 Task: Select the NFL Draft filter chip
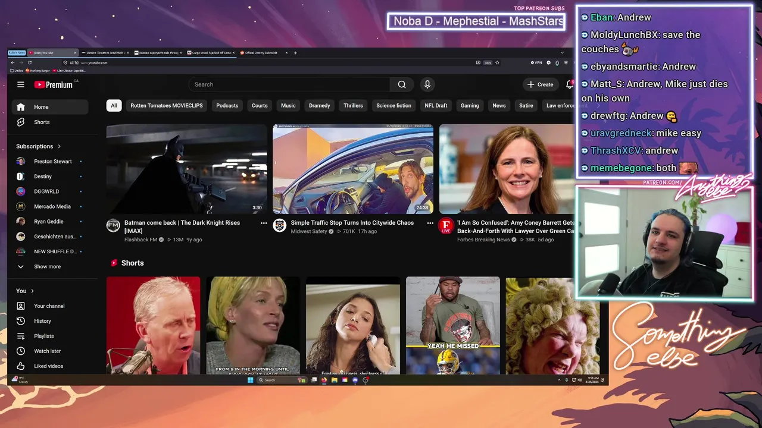coord(436,105)
